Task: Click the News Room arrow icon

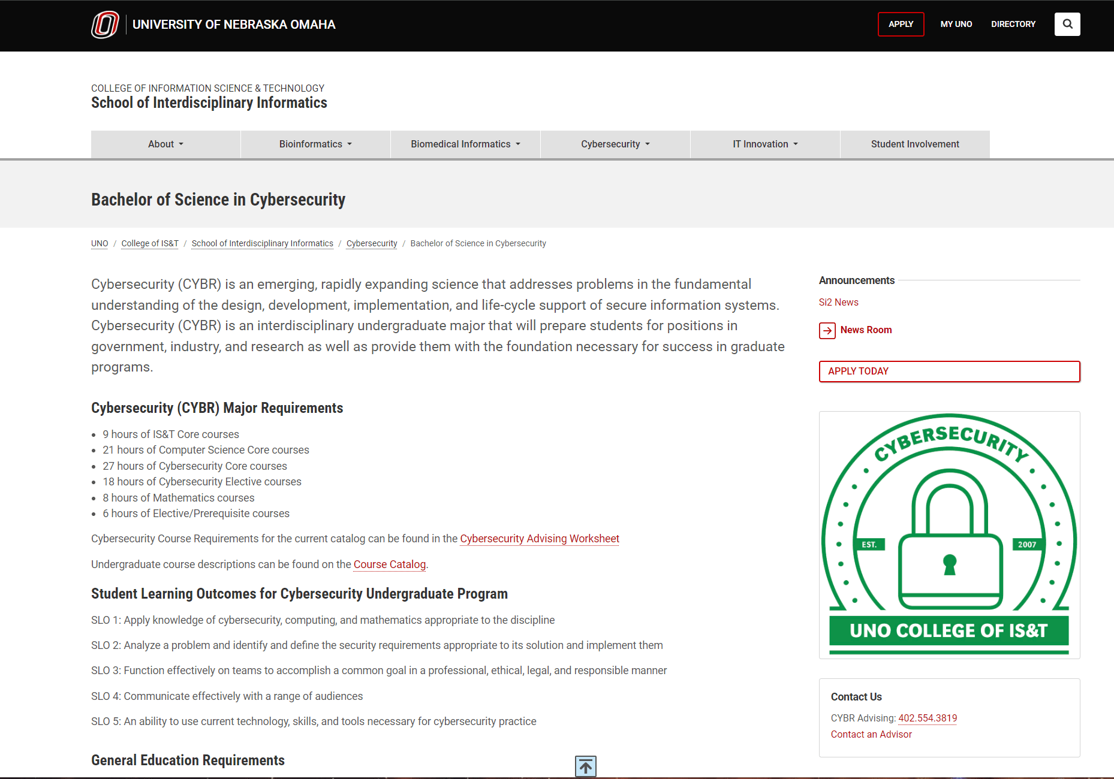Action: click(827, 330)
